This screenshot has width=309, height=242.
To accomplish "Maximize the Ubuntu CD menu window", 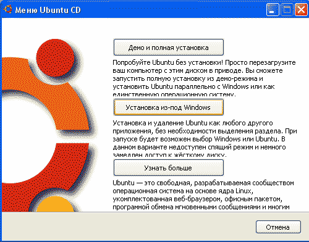I will point(287,10).
